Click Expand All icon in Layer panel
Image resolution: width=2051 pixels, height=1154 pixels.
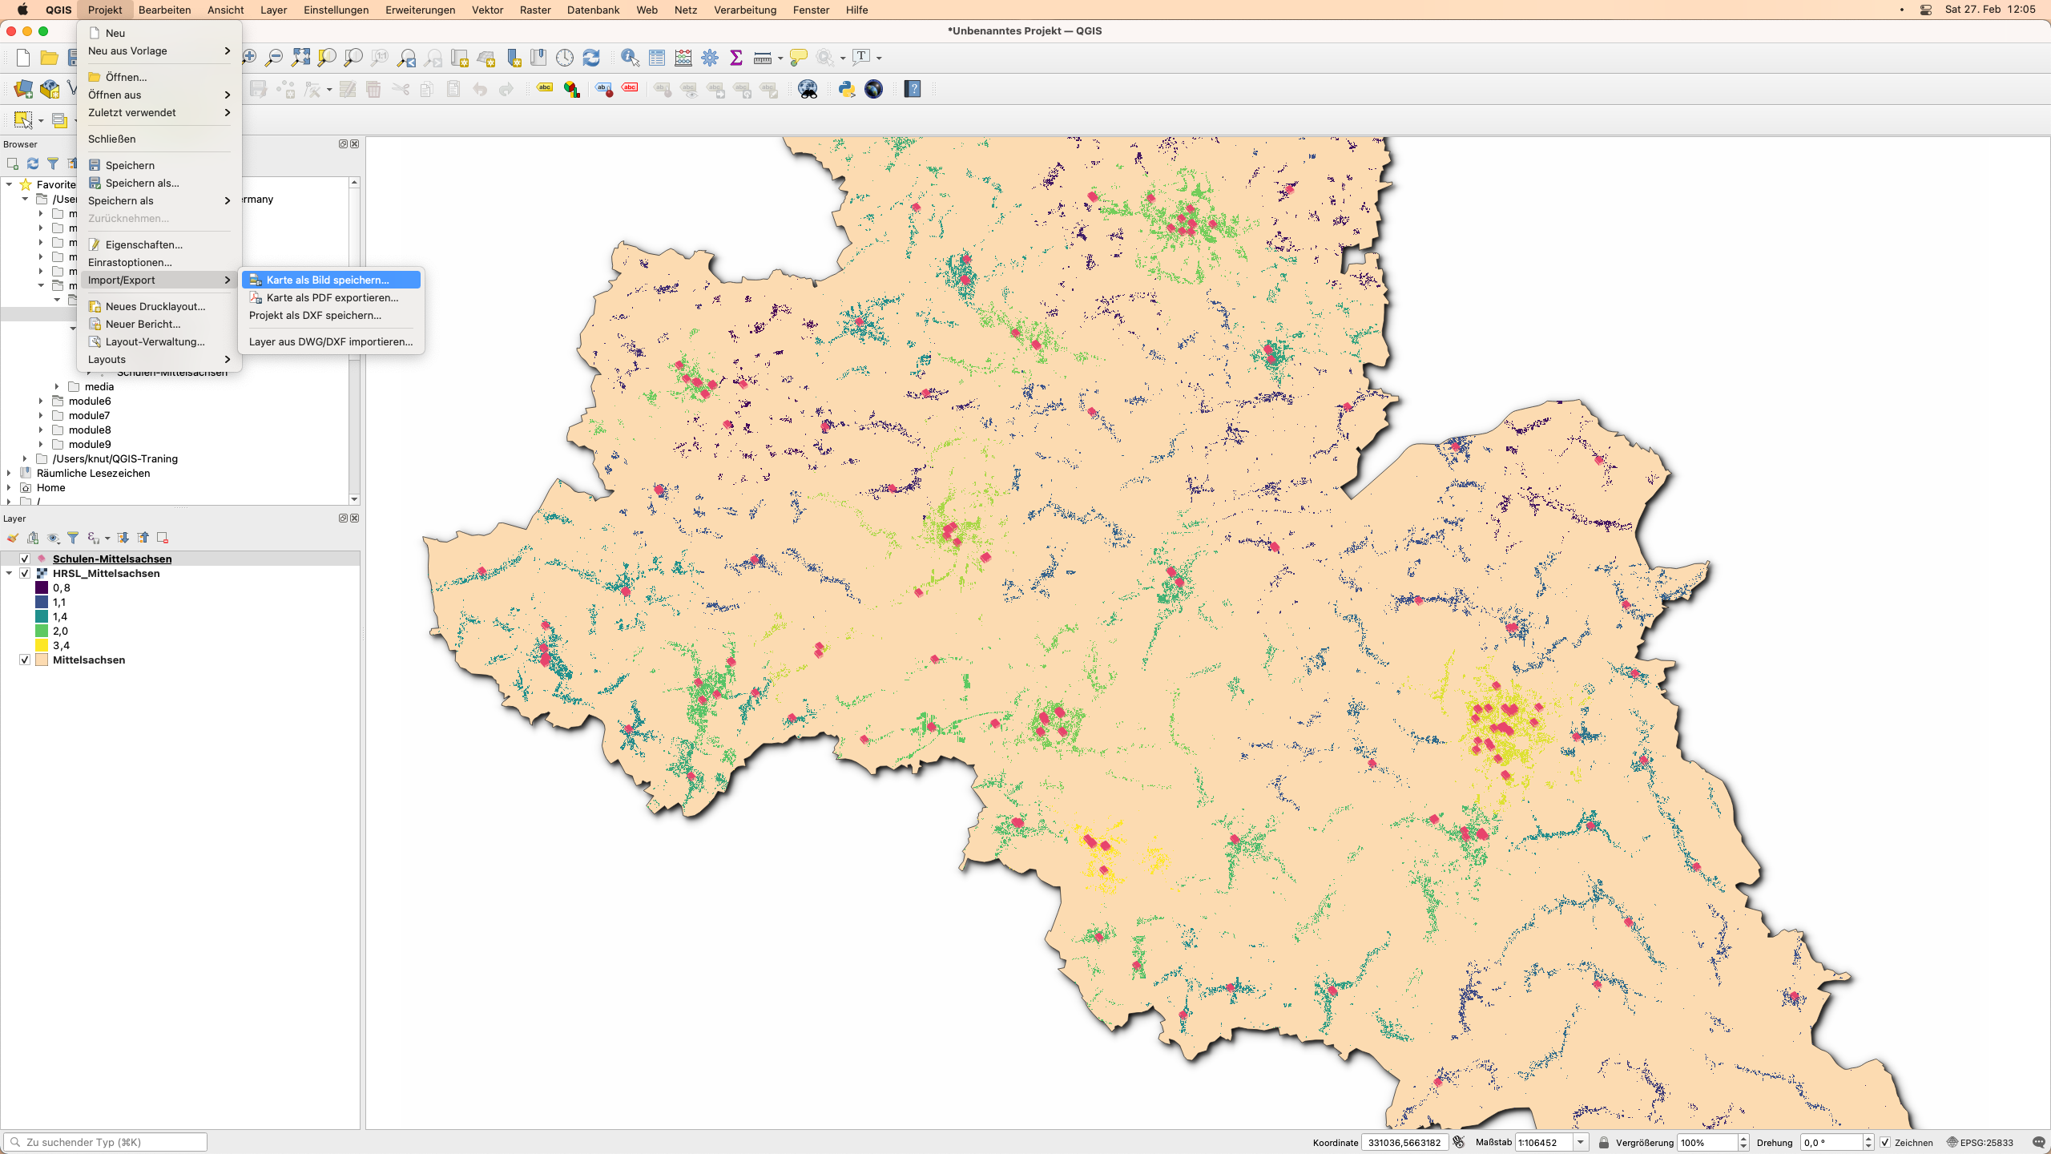coord(123,538)
